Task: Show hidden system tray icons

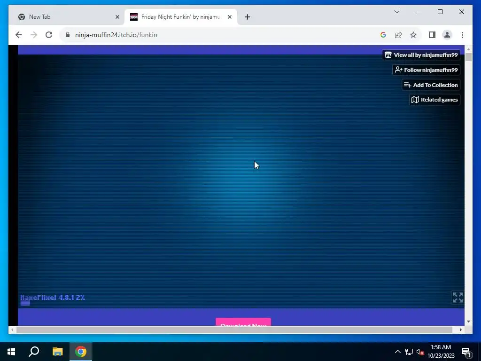Action: [x=397, y=352]
